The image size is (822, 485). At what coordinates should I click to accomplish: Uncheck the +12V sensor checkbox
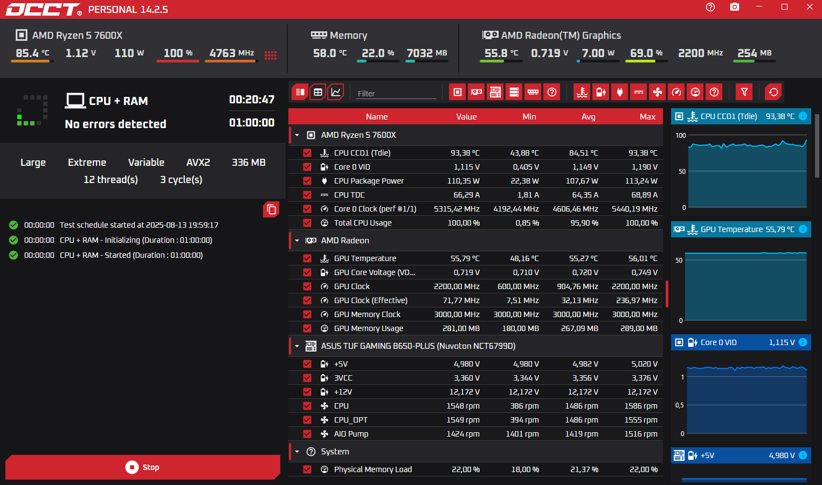307,392
